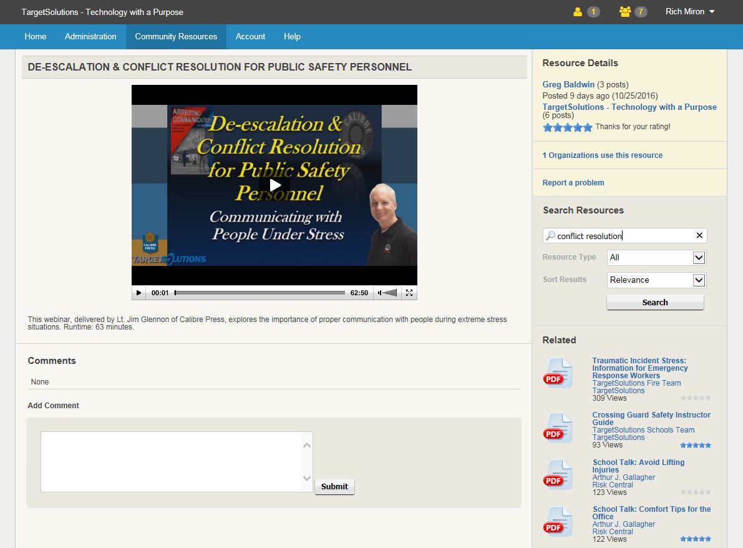
Task: Click comment box scroll-down arrow
Action: (x=307, y=478)
